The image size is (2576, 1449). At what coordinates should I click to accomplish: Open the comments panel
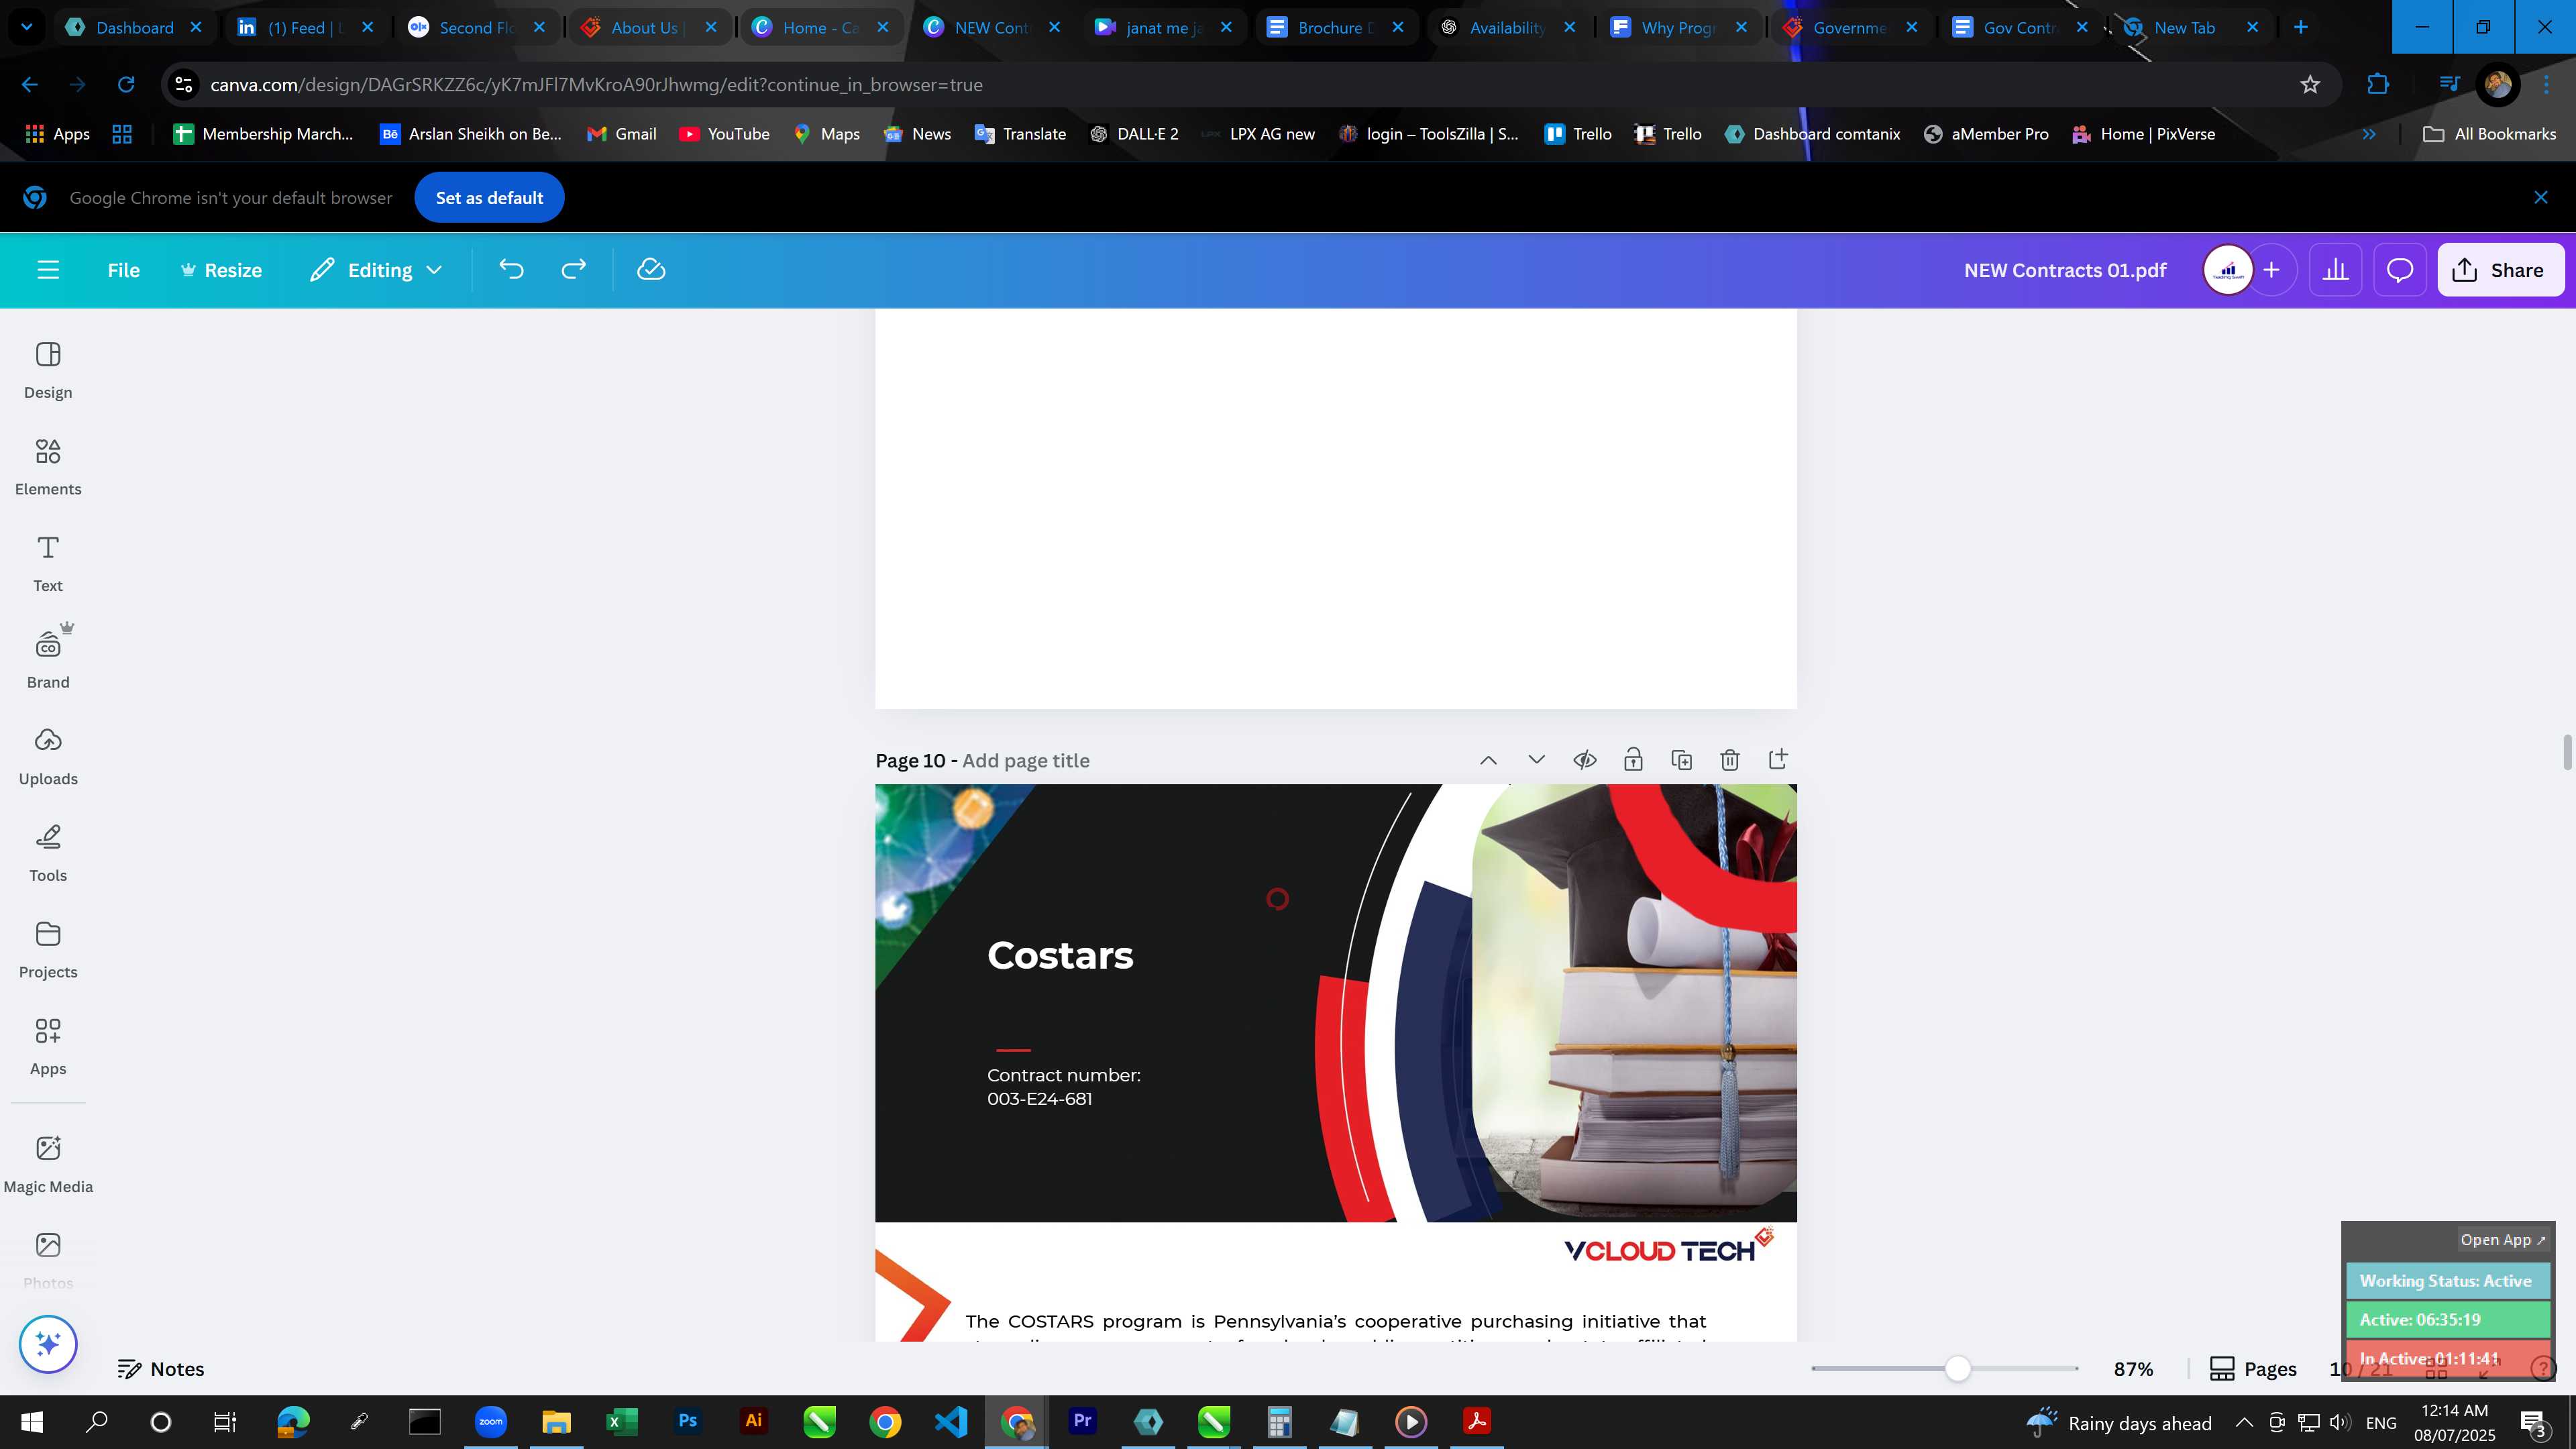click(x=2400, y=270)
